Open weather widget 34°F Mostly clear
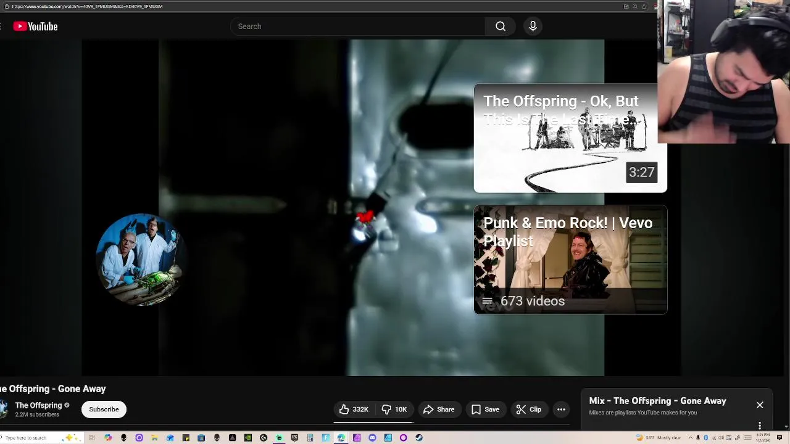This screenshot has width=790, height=444. click(x=659, y=438)
